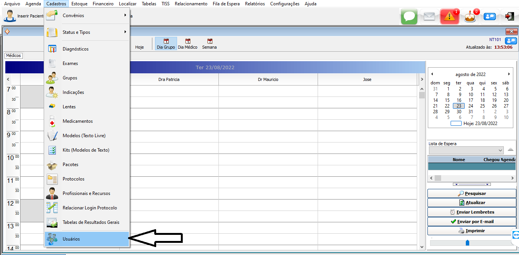This screenshot has height=255, width=519.
Task: Open the birthday cake notifications icon
Action: [x=470, y=17]
